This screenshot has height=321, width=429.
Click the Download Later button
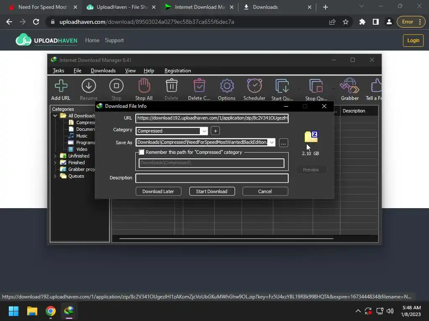click(158, 191)
